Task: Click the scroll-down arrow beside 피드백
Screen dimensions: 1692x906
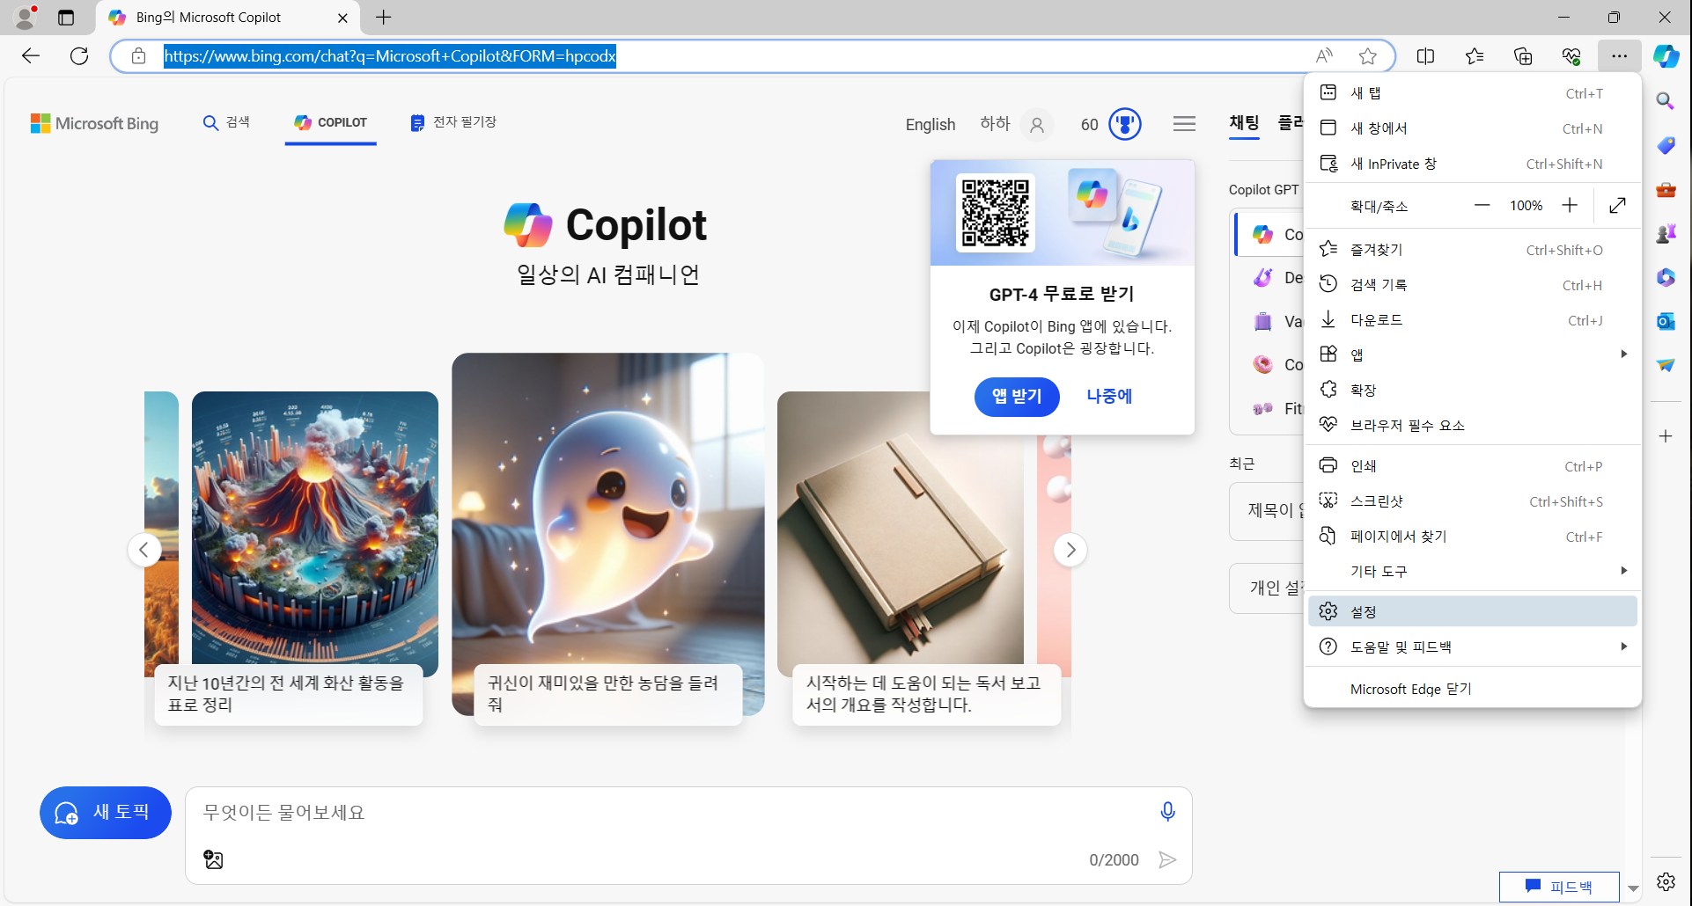Action: pos(1633,888)
